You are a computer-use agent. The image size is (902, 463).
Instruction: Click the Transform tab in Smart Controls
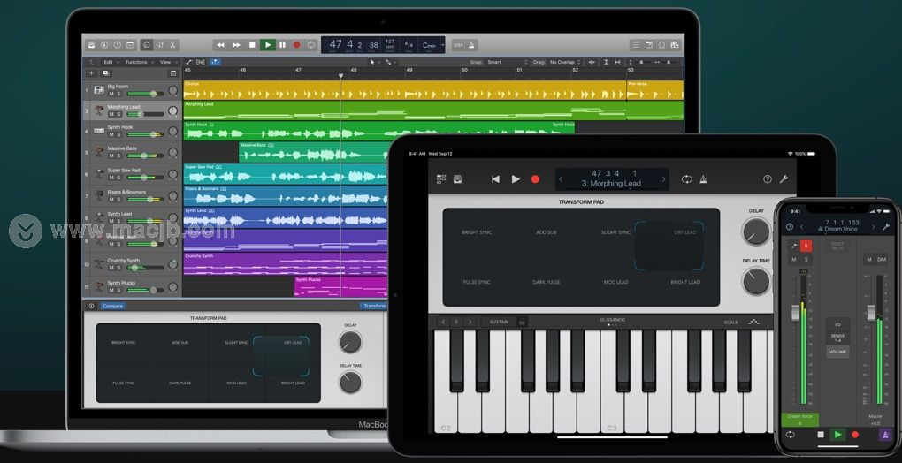[374, 307]
